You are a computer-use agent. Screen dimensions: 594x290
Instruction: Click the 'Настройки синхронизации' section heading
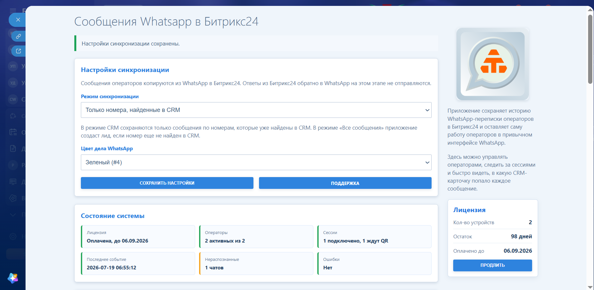tap(125, 70)
